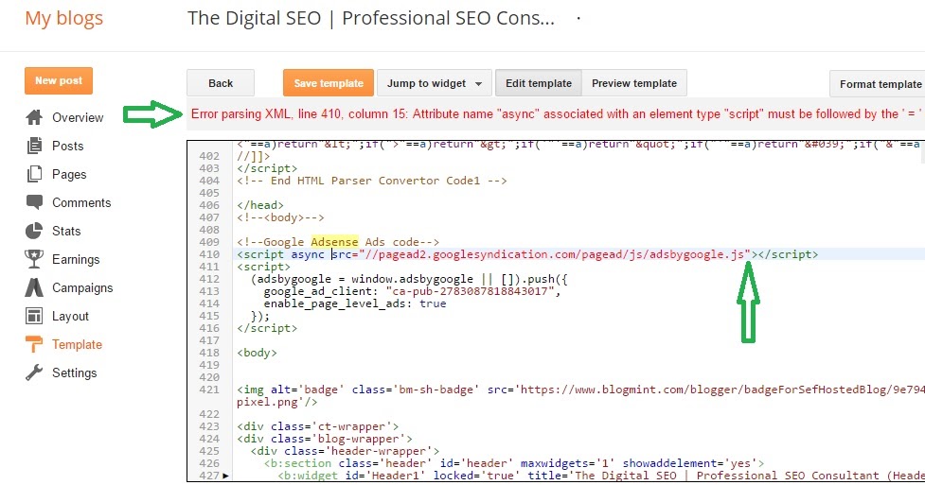Viewport: 925px width, 485px height.
Task: Click the div class='ct-wrapper' line
Action: pos(317,426)
